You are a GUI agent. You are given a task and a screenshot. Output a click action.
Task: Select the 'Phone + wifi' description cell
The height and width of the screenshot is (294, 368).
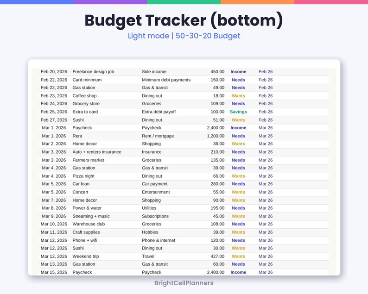84,240
